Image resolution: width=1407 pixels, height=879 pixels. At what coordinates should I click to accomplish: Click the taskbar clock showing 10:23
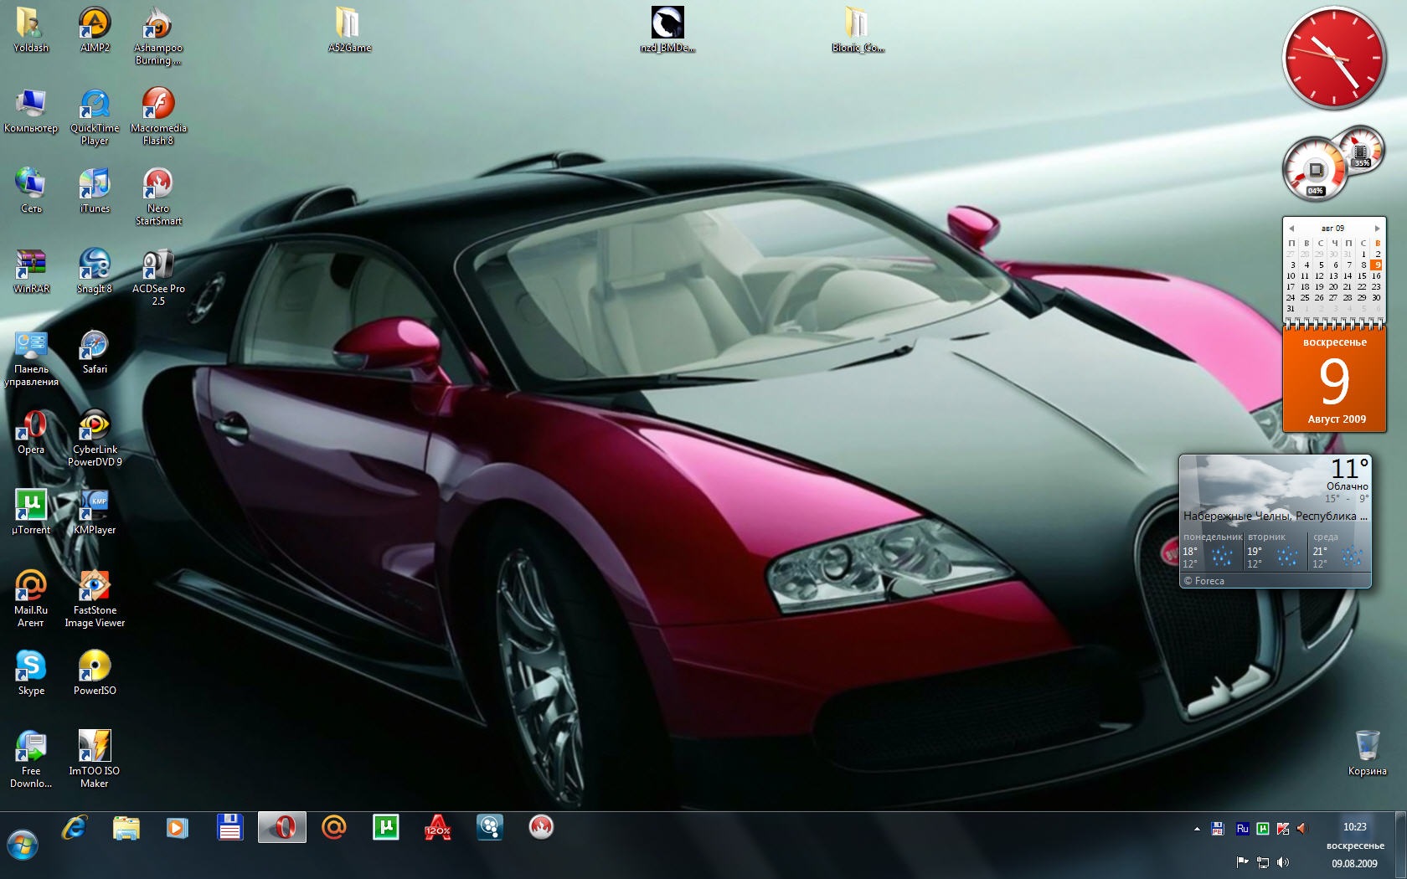coord(1354,827)
